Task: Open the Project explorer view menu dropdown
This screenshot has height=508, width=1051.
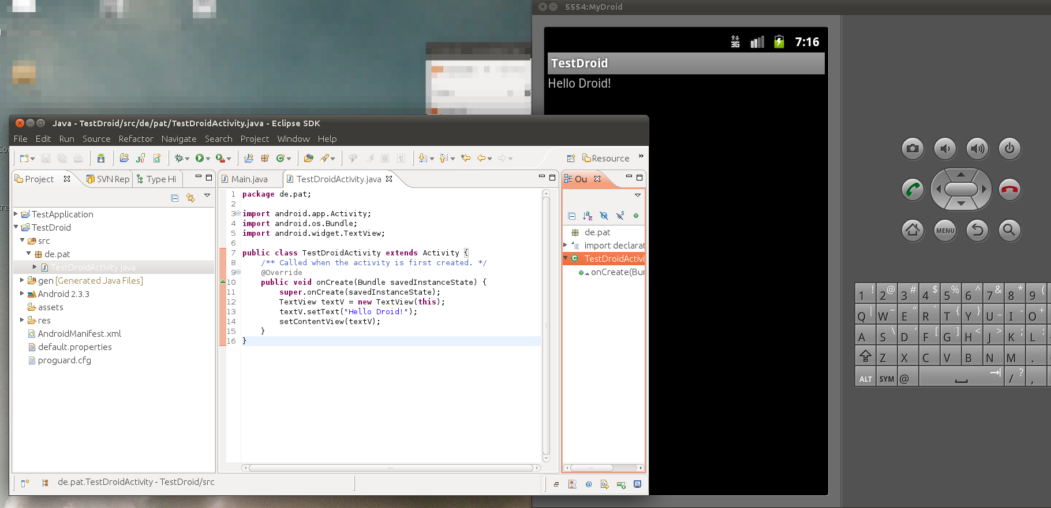Action: [x=207, y=196]
